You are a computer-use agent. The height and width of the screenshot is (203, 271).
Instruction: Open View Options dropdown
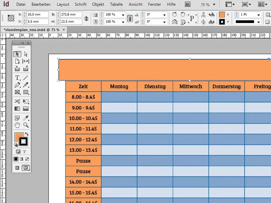(x=230, y=4)
